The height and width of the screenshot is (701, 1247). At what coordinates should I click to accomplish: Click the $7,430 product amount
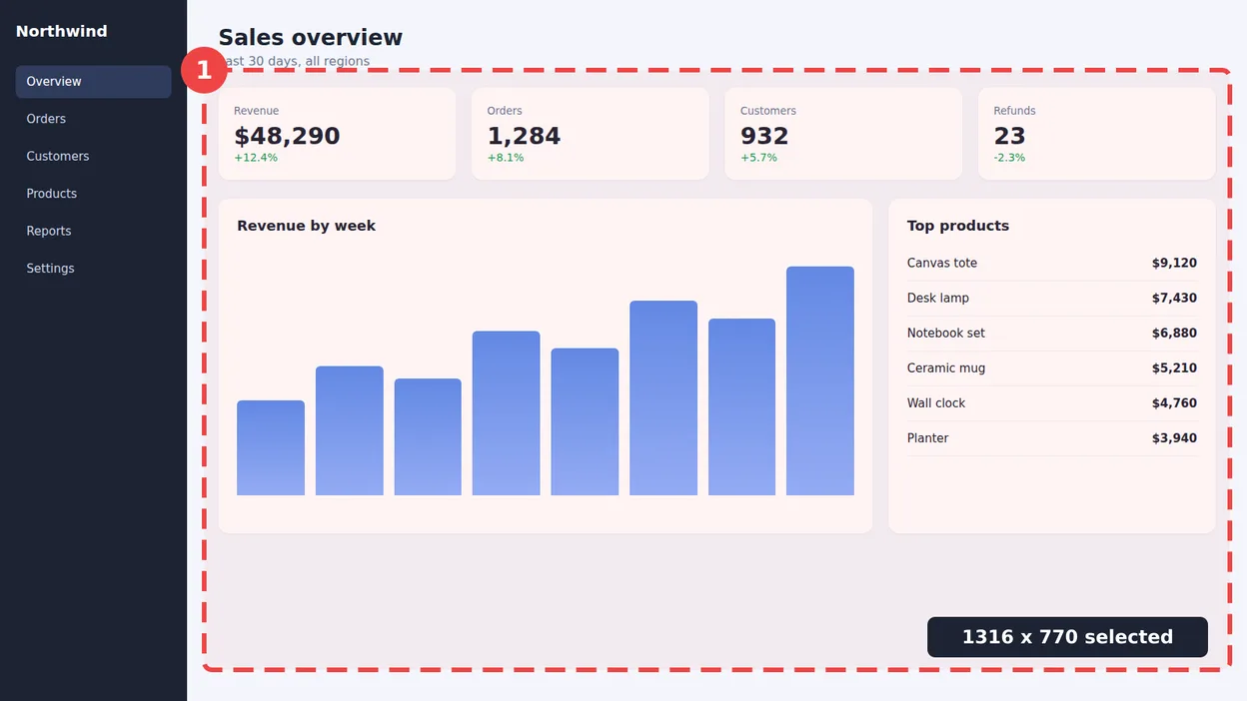tap(1174, 299)
